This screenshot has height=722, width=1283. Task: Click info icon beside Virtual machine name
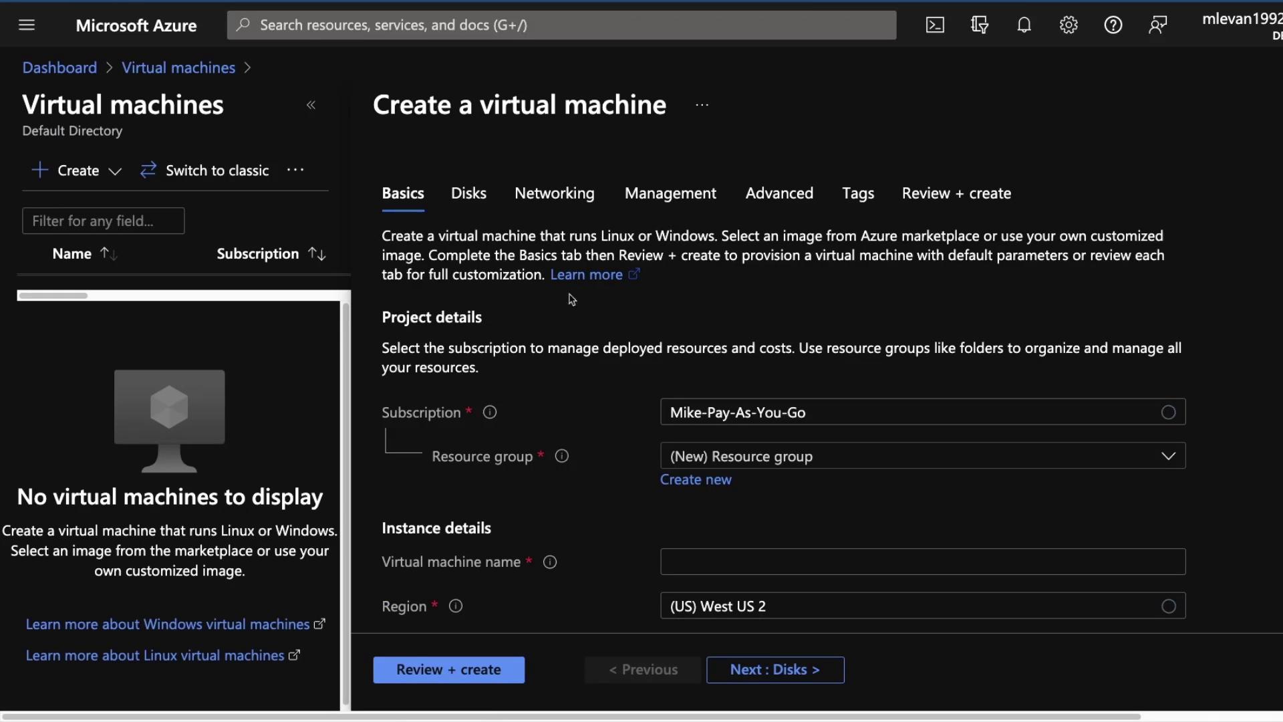(x=550, y=562)
